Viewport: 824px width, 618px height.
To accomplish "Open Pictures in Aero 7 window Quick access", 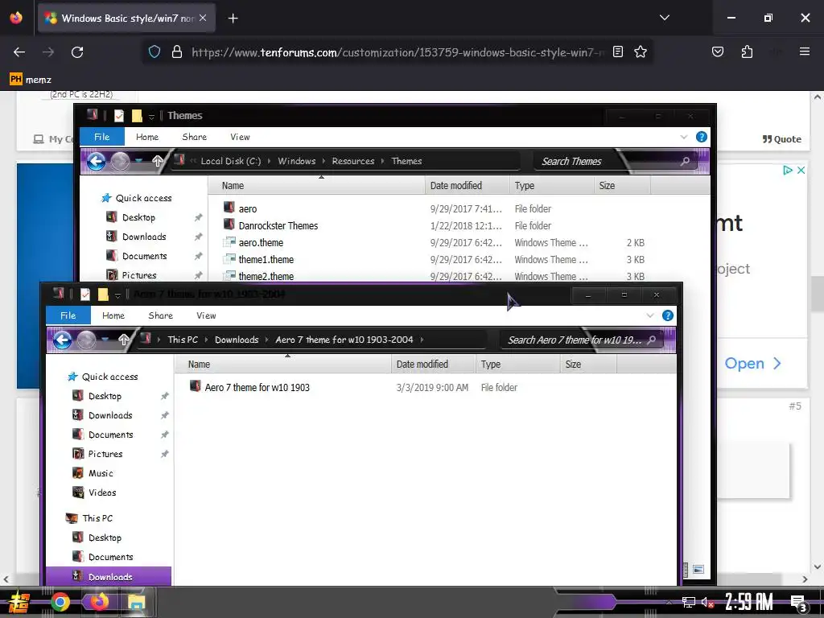I will (x=105, y=454).
